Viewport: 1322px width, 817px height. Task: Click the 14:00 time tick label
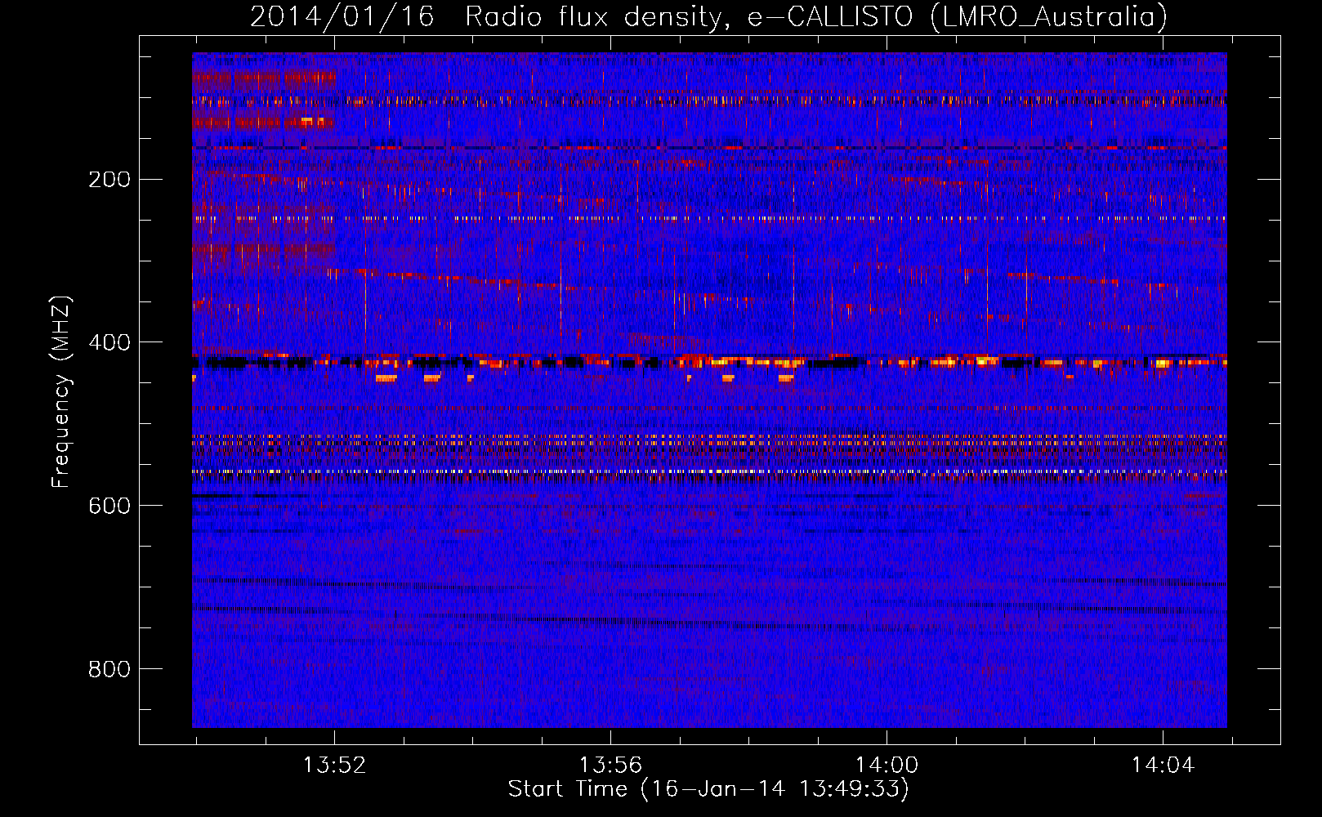click(887, 766)
